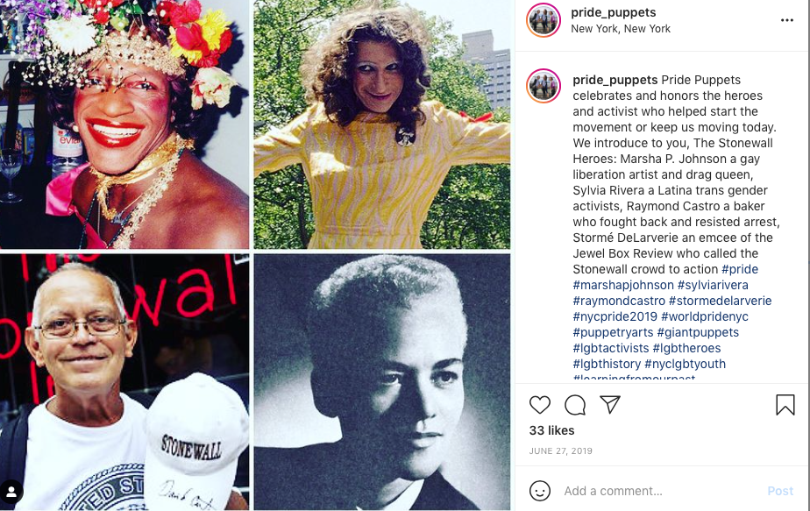Click the Post comment button
This screenshot has height=511, width=810.
coord(780,491)
